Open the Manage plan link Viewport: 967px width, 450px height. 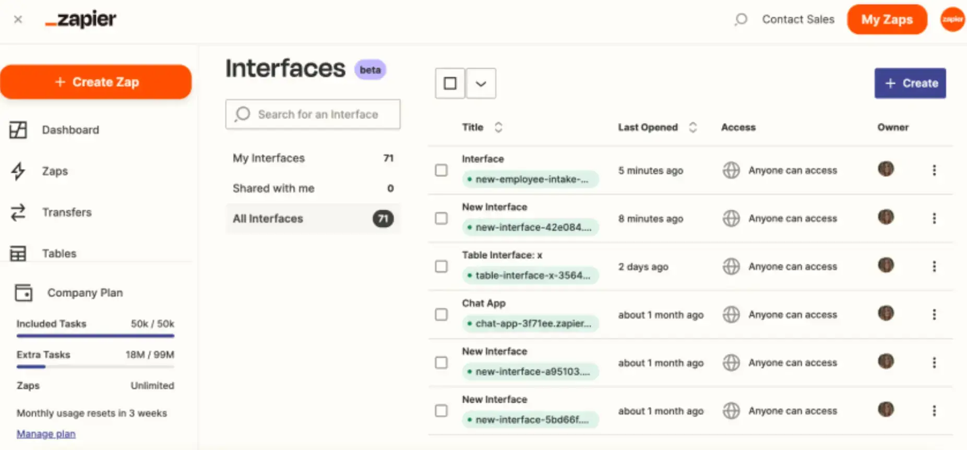tap(46, 434)
